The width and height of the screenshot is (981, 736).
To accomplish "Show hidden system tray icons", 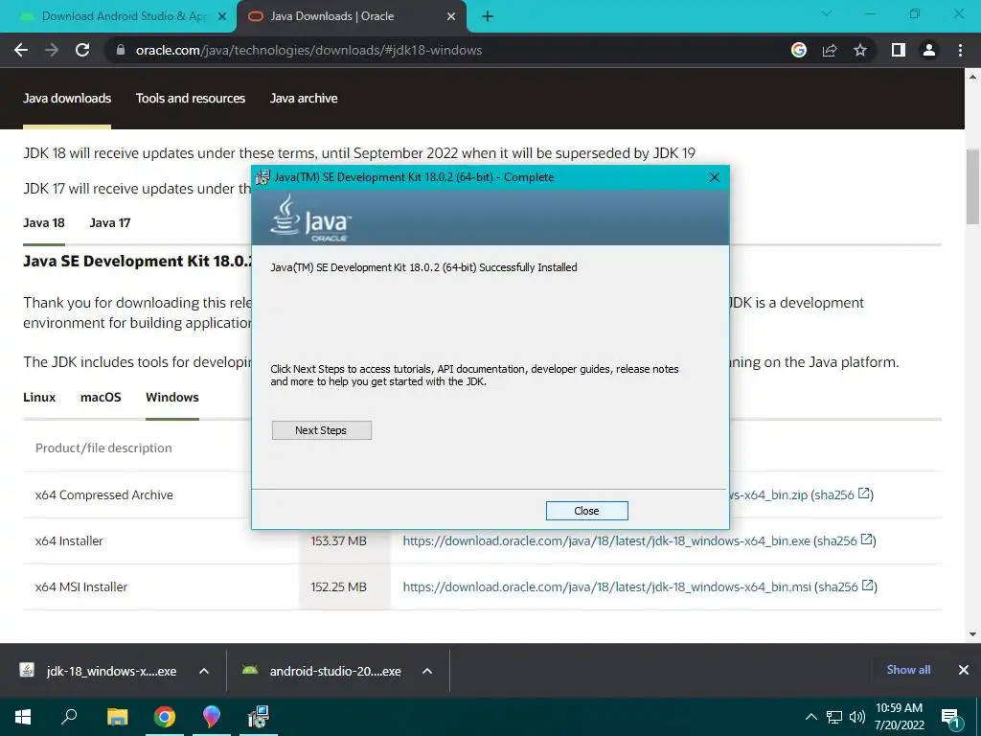I will coord(810,717).
